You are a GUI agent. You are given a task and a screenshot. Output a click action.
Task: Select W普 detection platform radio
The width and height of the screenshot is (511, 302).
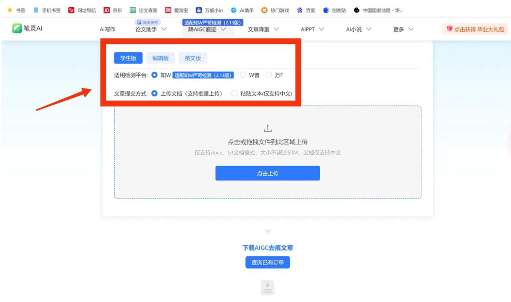[x=243, y=75]
